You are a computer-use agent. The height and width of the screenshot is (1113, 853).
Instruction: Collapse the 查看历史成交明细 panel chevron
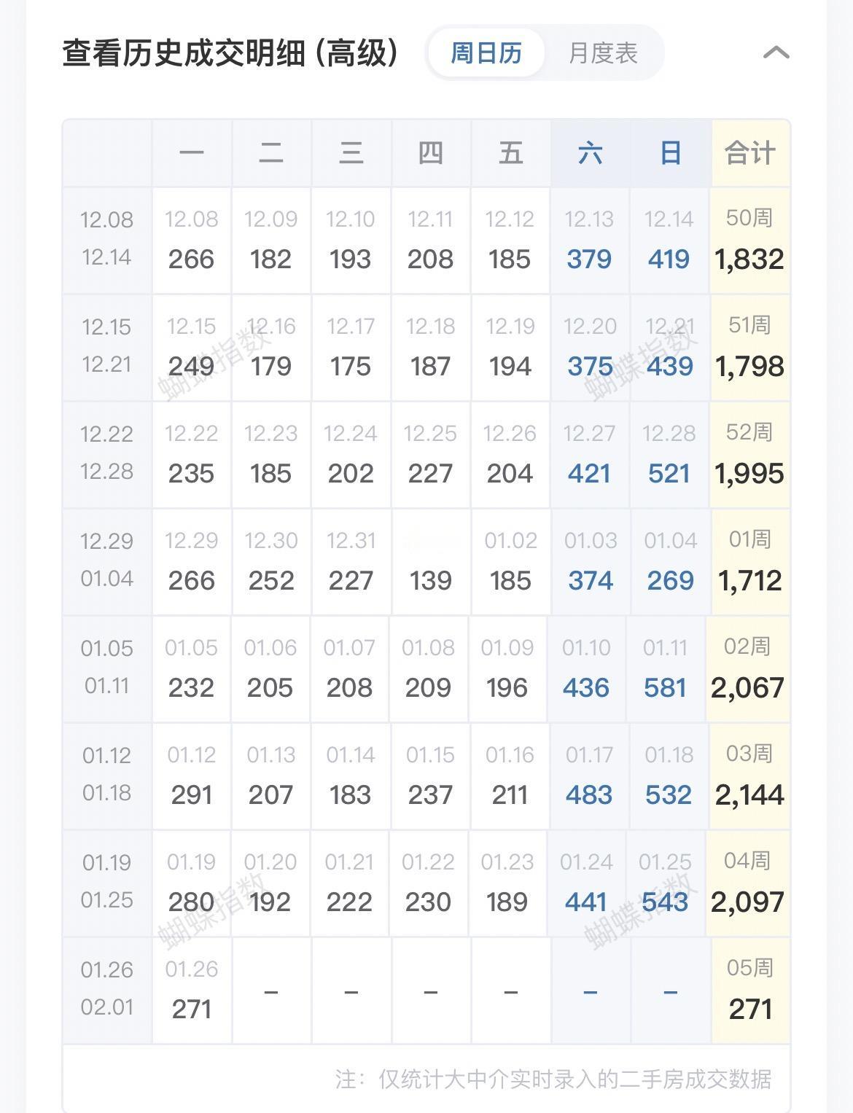point(776,52)
